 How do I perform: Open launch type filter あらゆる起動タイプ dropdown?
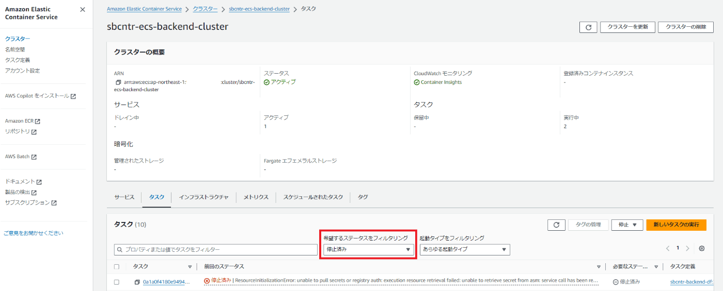coord(465,249)
